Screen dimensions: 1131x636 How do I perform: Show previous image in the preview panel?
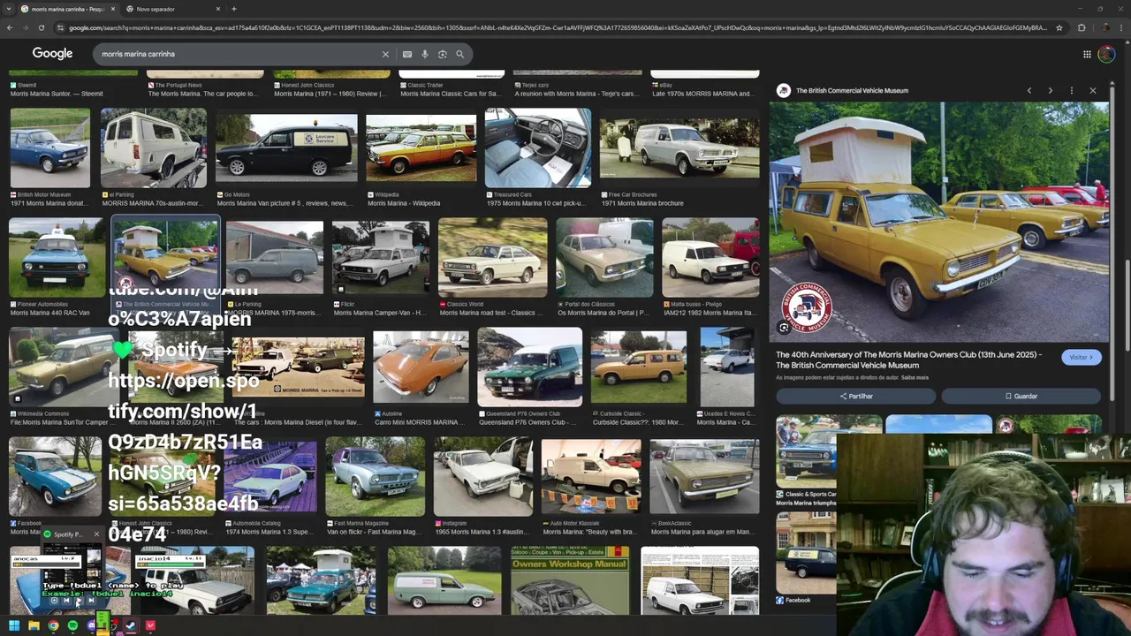(1029, 90)
